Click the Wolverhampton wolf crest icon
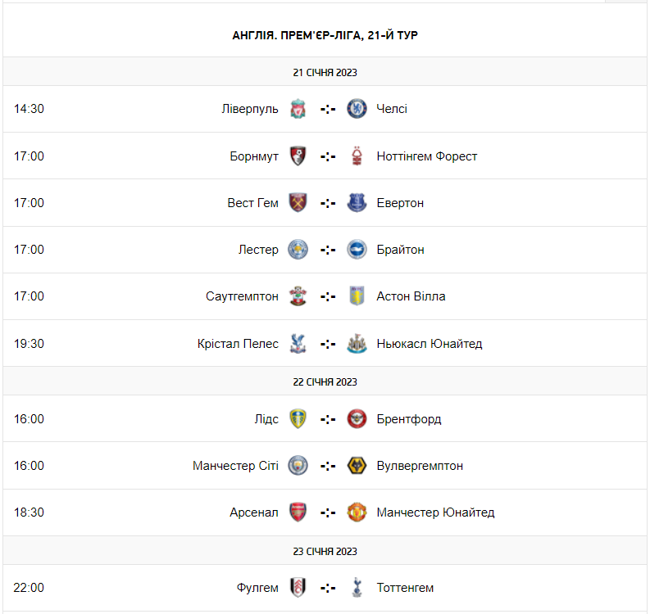Screen dimensions: 650x614 point(357,465)
